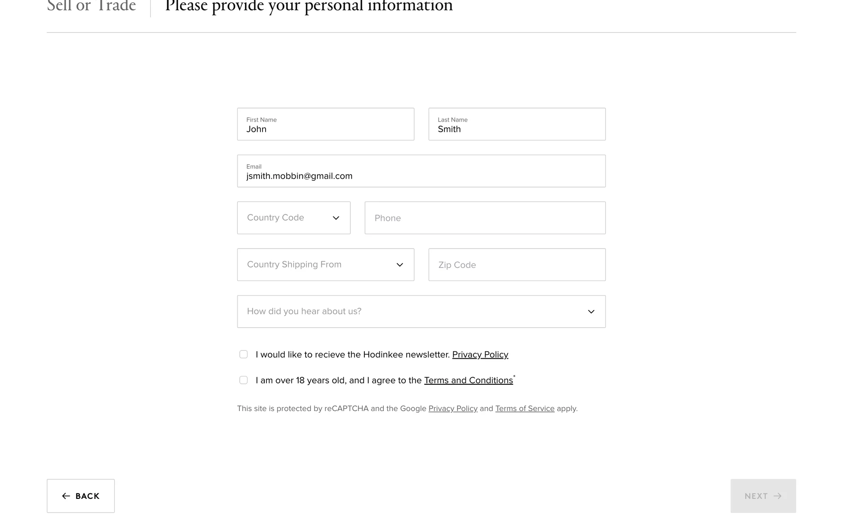
Task: Open Google's Terms of Service link
Action: click(x=525, y=408)
